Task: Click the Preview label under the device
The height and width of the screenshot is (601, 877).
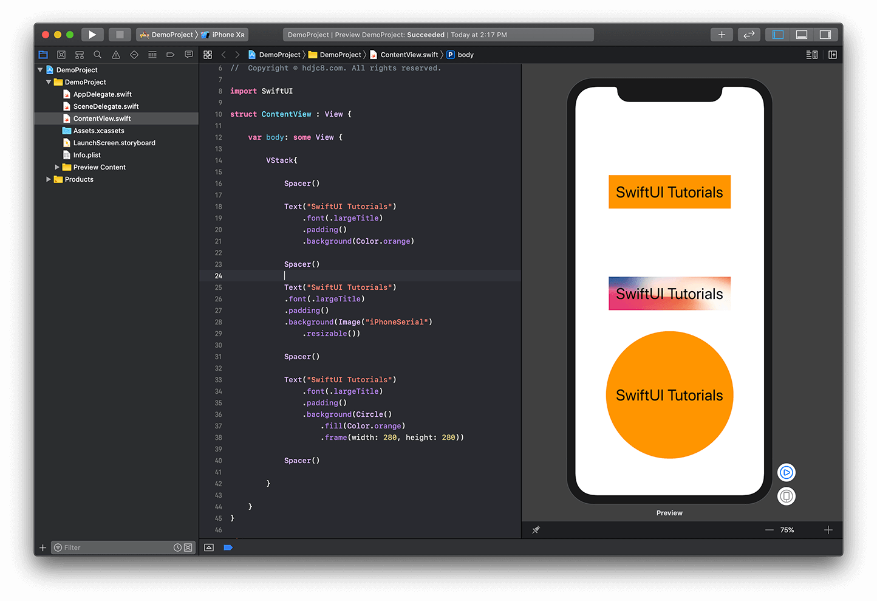Action: coord(669,513)
